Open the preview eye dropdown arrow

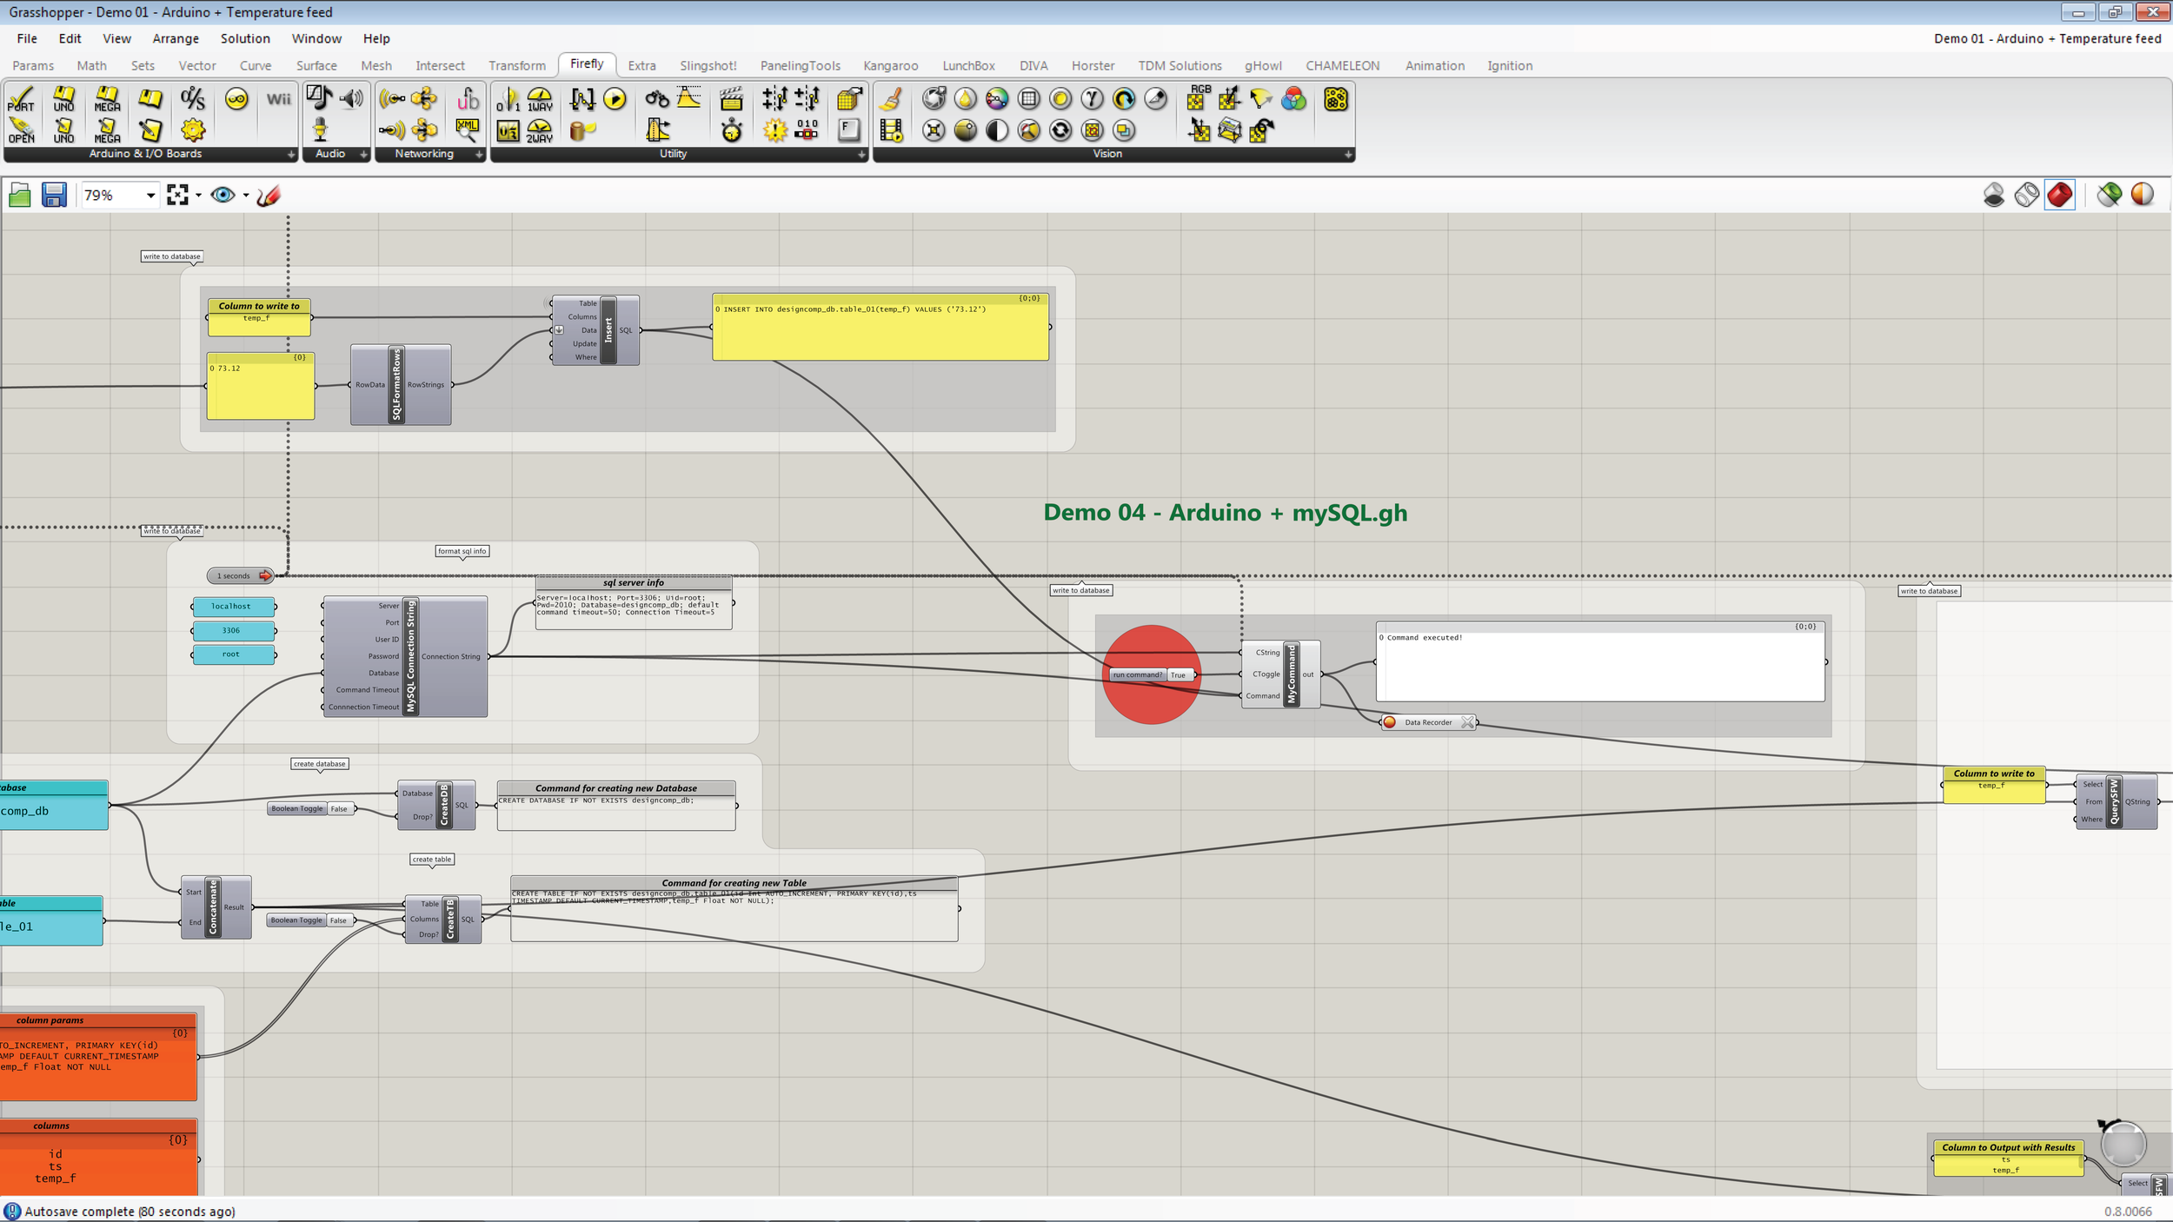pos(246,196)
